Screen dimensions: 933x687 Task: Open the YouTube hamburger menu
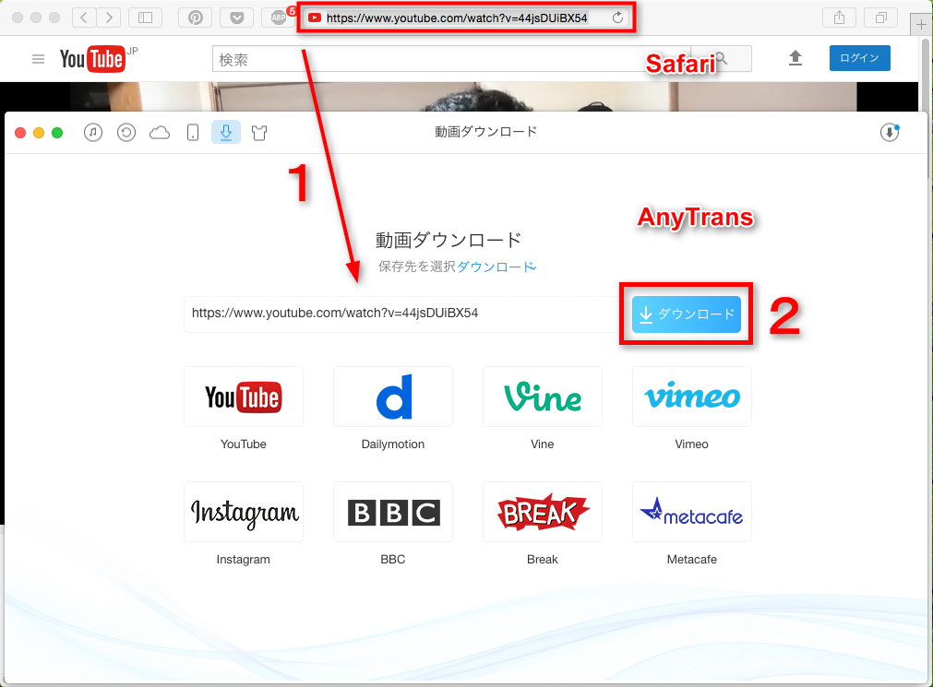(38, 59)
